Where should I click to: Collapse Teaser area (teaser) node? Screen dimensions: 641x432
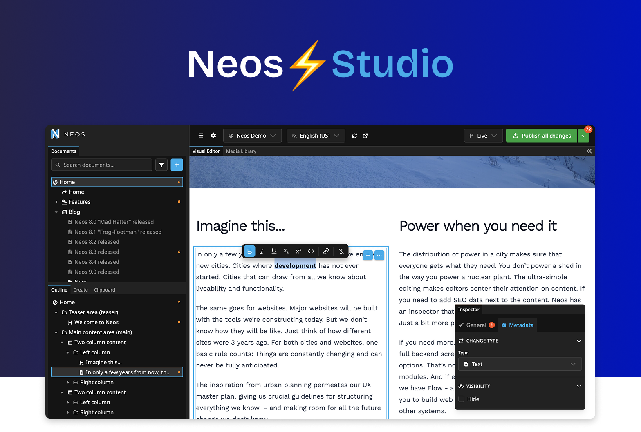[56, 312]
